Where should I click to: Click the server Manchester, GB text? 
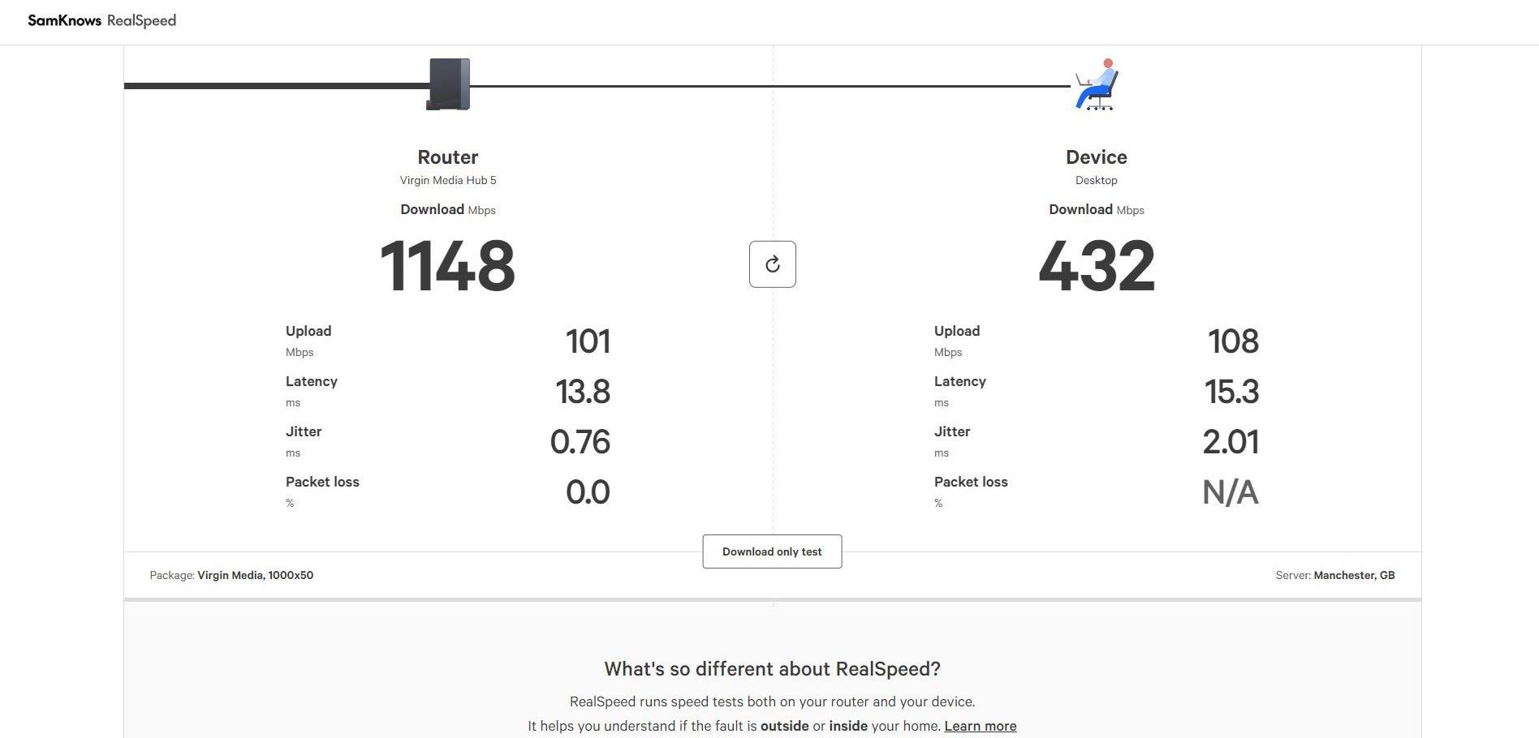(x=1353, y=575)
